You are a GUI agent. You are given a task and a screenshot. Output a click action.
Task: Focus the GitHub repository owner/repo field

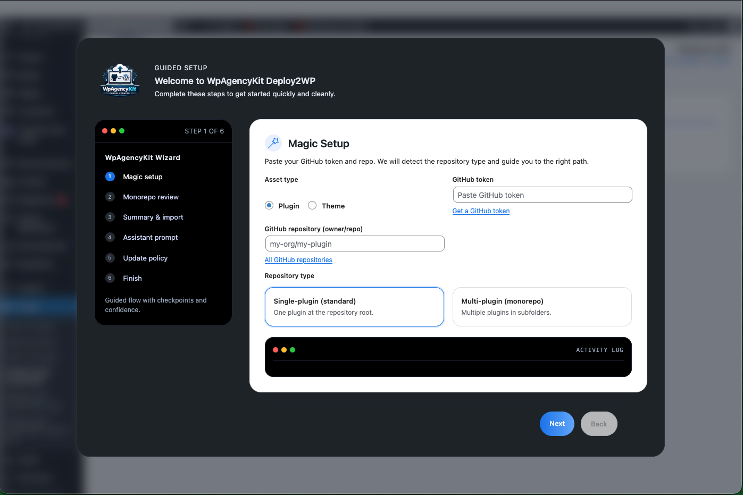pyautogui.click(x=355, y=244)
